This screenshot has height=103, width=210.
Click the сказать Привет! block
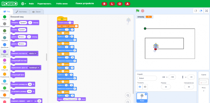coord(19,30)
